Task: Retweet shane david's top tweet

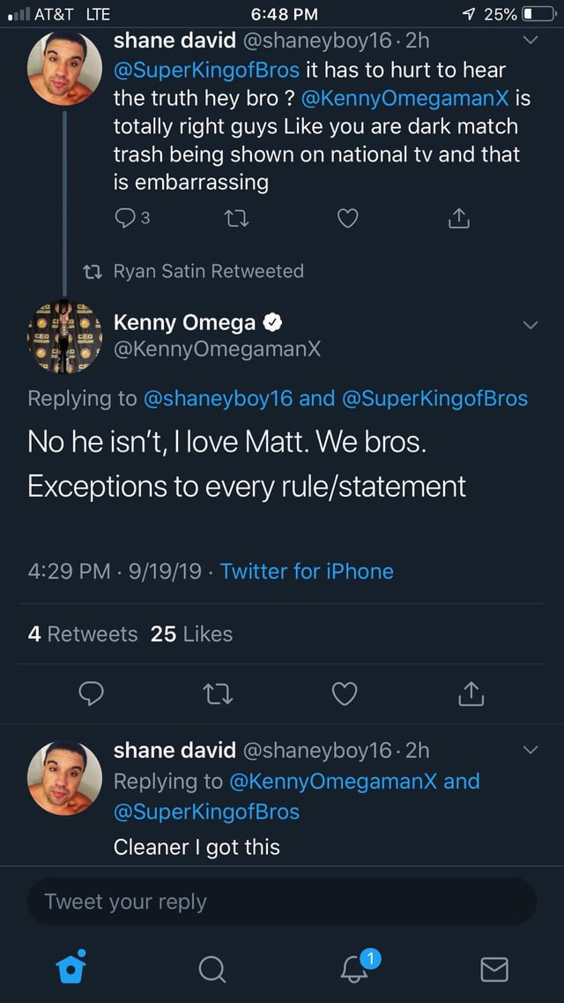Action: (235, 220)
